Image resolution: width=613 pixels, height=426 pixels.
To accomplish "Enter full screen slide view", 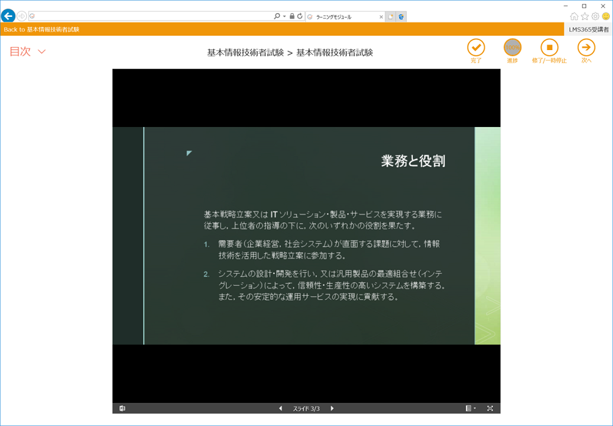I will [490, 408].
